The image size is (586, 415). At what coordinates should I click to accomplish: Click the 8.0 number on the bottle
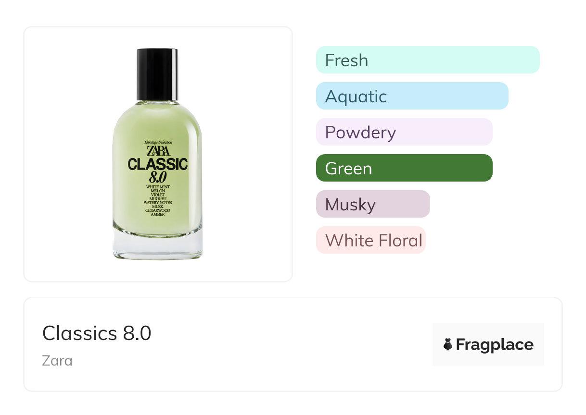[x=158, y=176]
